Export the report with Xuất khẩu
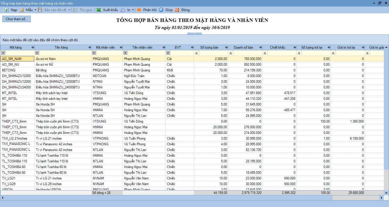This screenshot has height=207, width=389. [107, 10]
